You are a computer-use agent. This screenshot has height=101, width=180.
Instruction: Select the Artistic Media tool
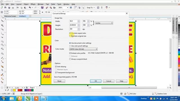point(2,37)
